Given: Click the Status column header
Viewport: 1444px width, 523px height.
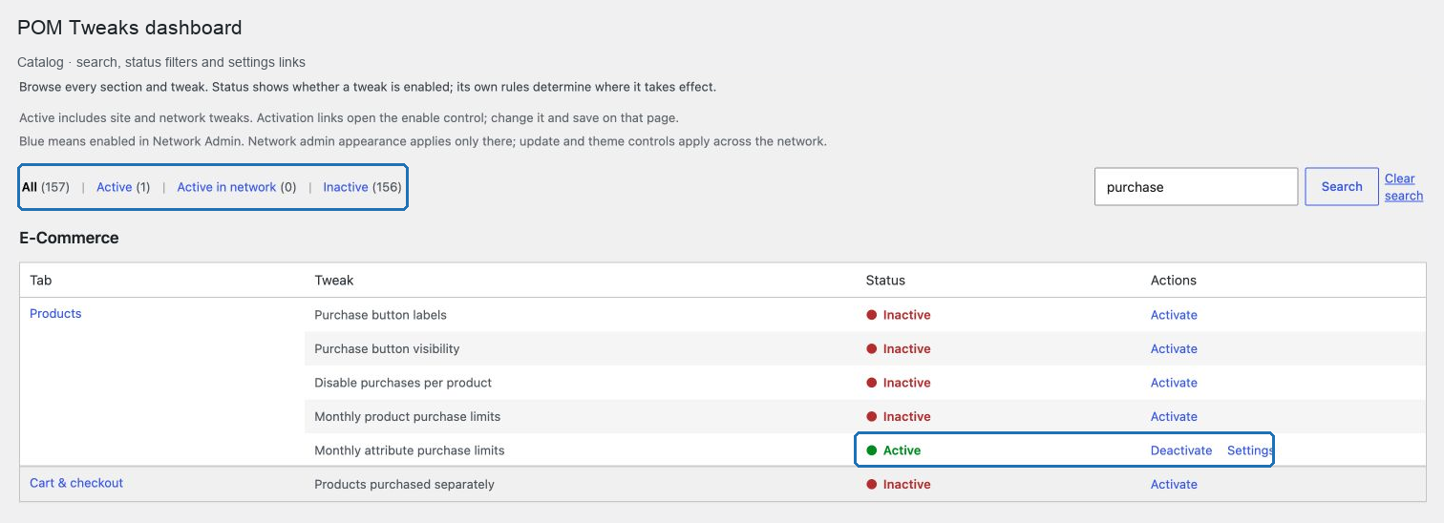Looking at the screenshot, I should pos(885,281).
